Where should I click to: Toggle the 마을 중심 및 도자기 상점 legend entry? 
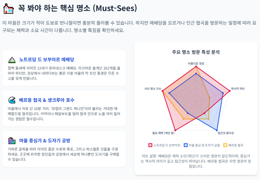[x=202, y=145]
